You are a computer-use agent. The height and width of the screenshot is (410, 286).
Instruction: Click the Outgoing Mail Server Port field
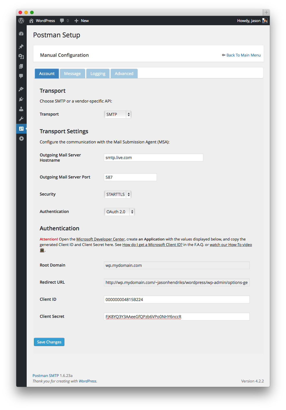click(130, 177)
